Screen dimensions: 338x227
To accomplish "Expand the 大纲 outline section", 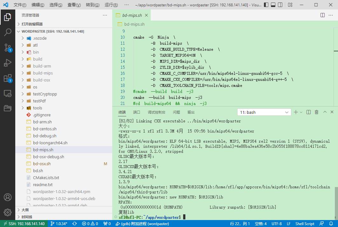I will click(25, 210).
